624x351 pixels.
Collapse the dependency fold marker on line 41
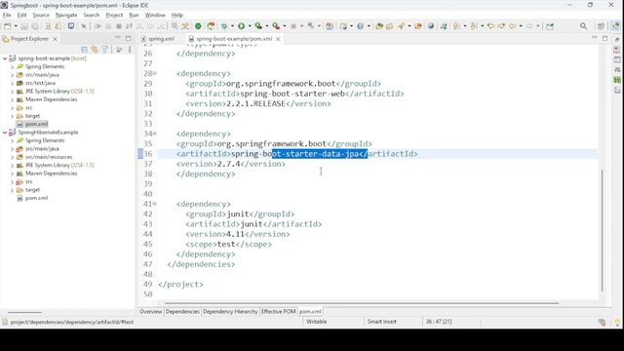tap(155, 204)
